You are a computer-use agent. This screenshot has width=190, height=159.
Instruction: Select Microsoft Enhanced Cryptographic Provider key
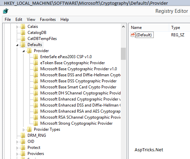[80, 99]
